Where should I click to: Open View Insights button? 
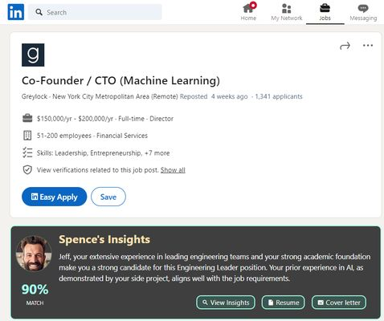[x=226, y=303]
